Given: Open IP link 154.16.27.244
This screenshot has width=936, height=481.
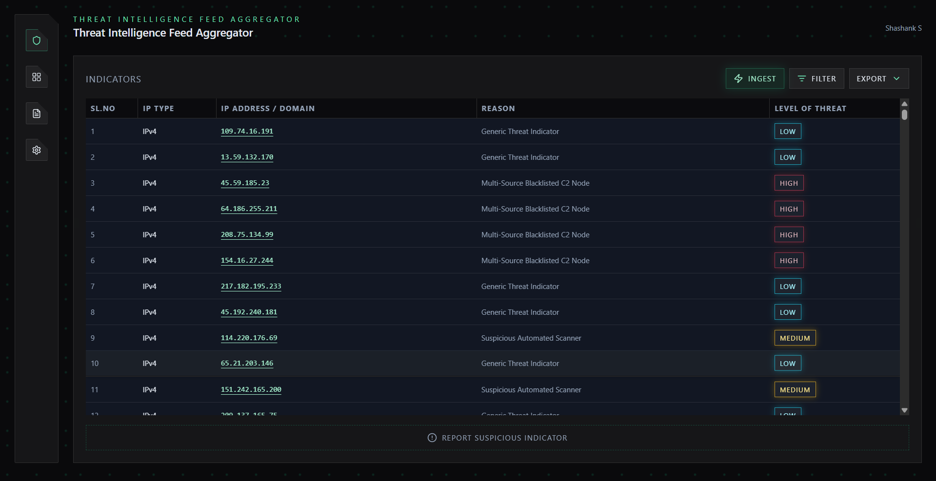Looking at the screenshot, I should [247, 260].
